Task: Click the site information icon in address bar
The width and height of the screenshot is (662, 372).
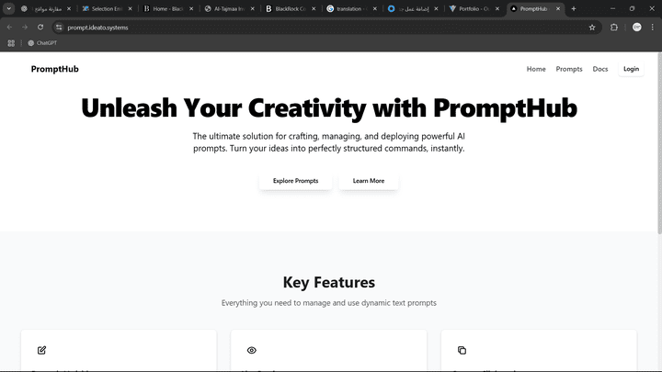Action: [x=59, y=28]
